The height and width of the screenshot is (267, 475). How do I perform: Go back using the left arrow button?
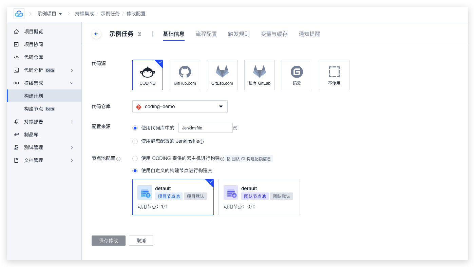[96, 34]
